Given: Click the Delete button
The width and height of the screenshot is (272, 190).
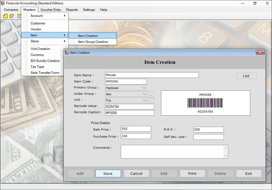Looking at the screenshot, I should pos(220,173).
